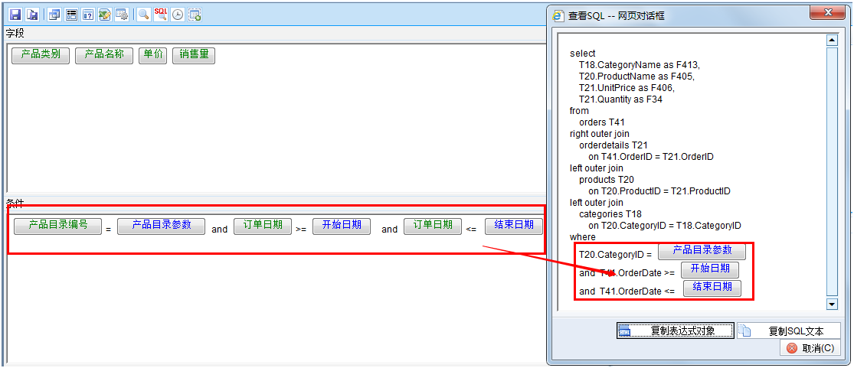Click the Save floppy disk icon
854x368 pixels.
[x=15, y=15]
